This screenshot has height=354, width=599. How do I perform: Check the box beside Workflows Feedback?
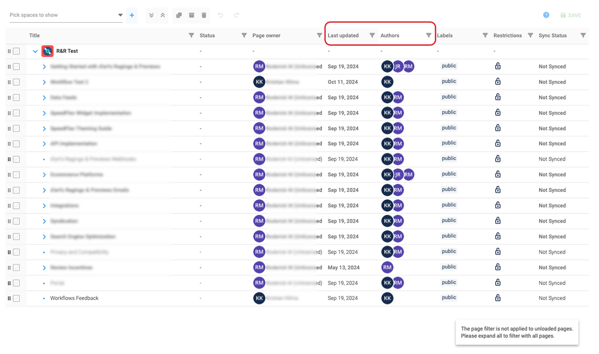click(x=16, y=298)
